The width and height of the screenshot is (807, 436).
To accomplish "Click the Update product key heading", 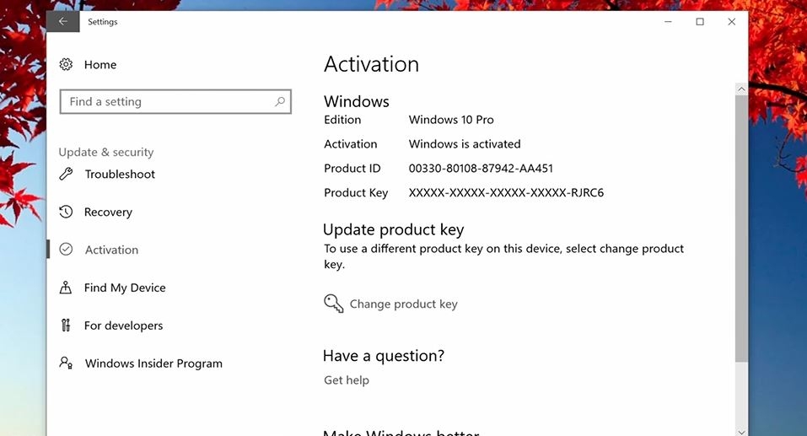I will [x=394, y=229].
